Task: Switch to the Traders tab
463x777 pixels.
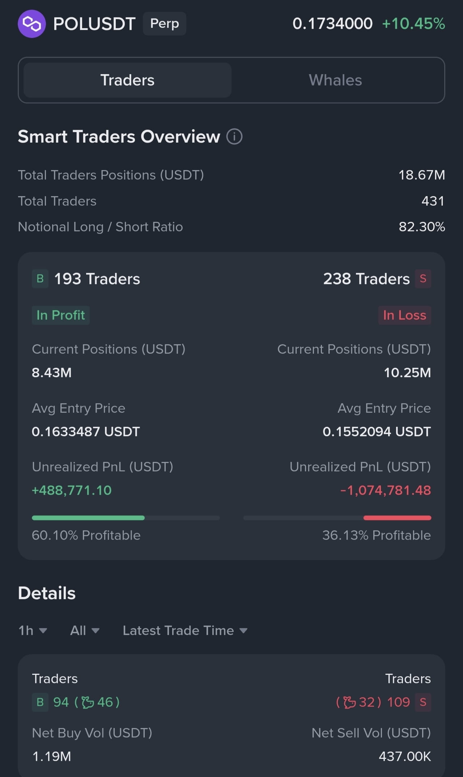Action: 127,80
